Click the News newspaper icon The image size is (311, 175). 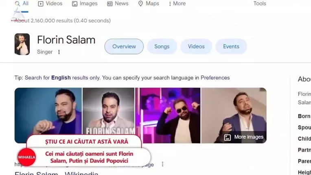click(x=110, y=4)
